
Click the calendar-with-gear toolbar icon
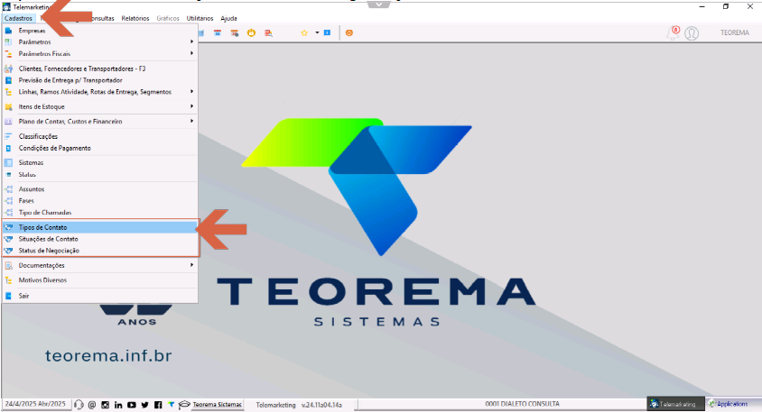click(x=234, y=33)
